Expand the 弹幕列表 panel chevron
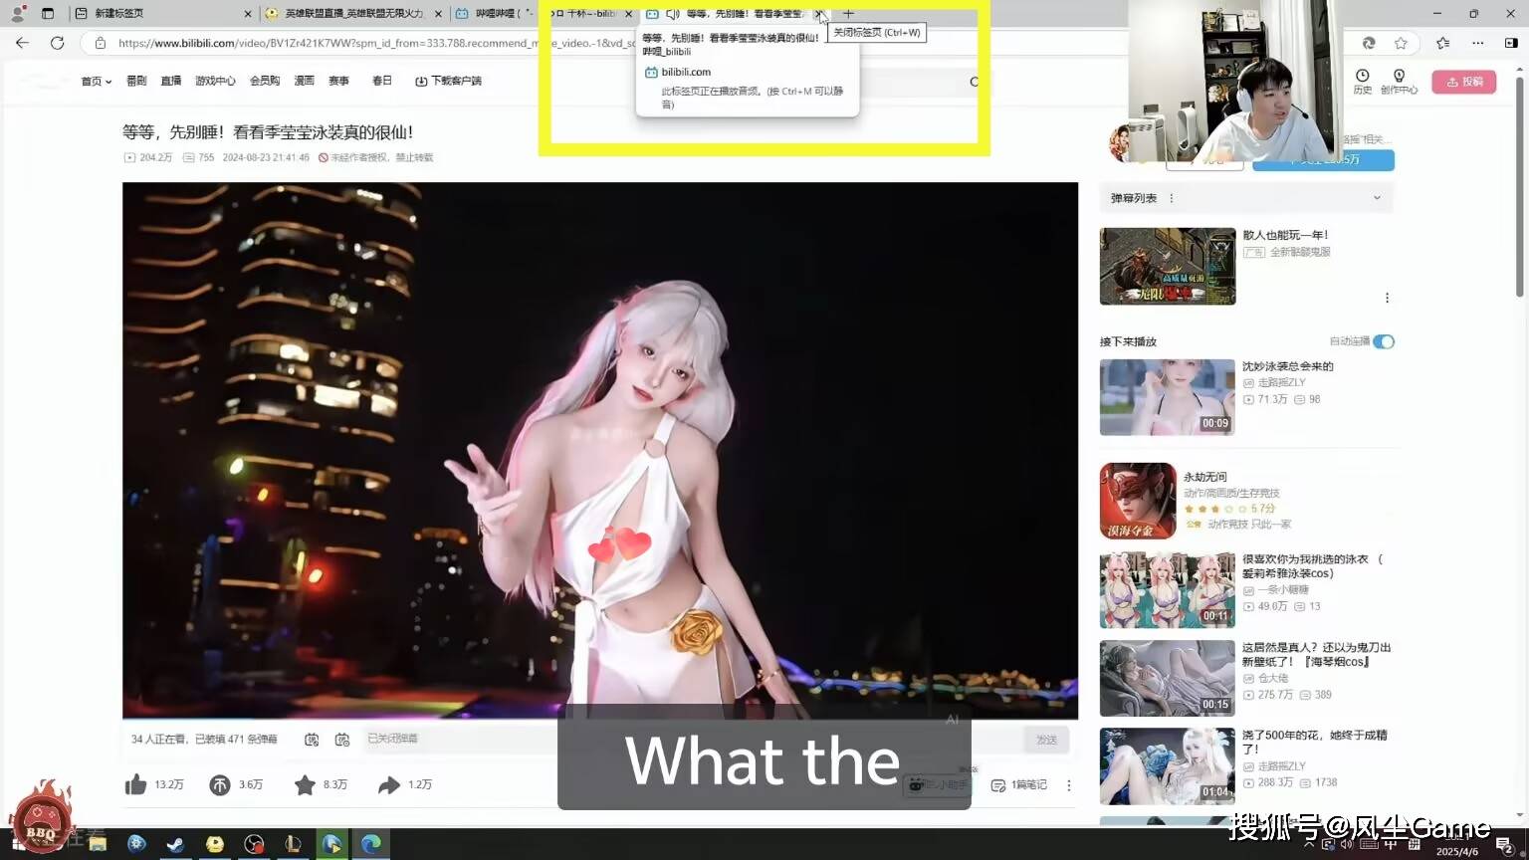Image resolution: width=1529 pixels, height=860 pixels. tap(1377, 198)
